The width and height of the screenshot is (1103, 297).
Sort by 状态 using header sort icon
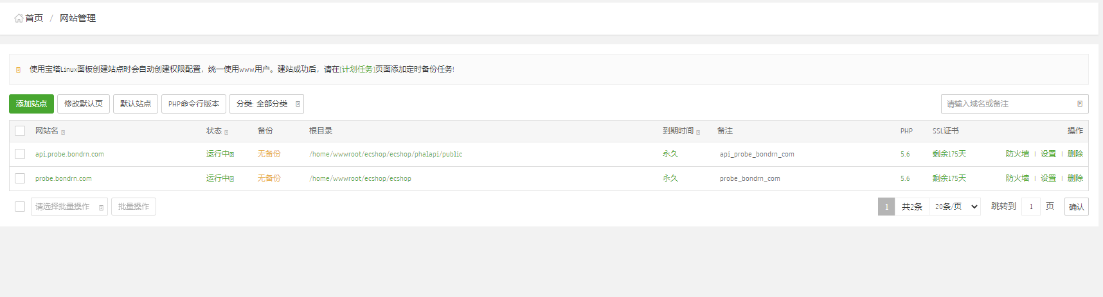click(226, 132)
